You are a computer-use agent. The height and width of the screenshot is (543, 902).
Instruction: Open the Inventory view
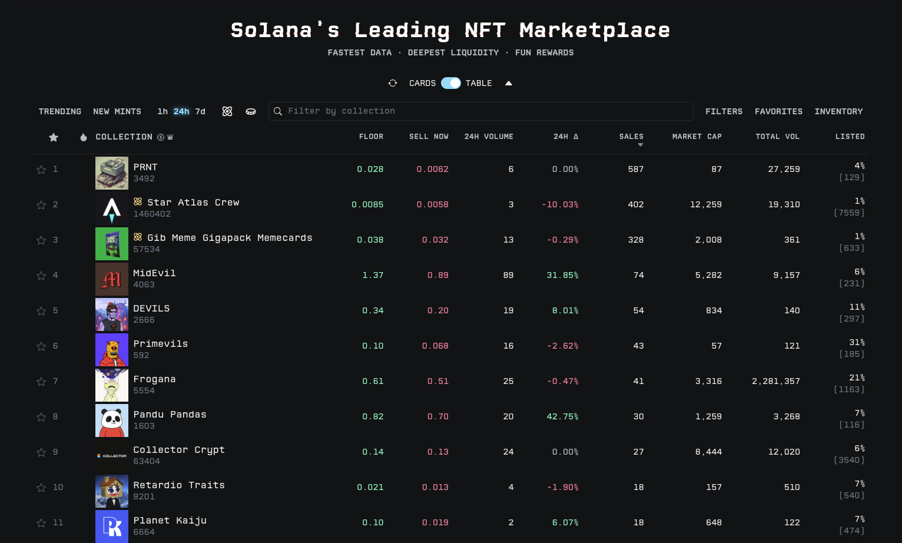[838, 111]
